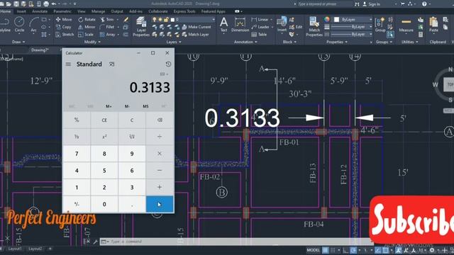The width and height of the screenshot is (454, 255).
Task: Open the Manage ribbon tab
Action: tap(98, 11)
